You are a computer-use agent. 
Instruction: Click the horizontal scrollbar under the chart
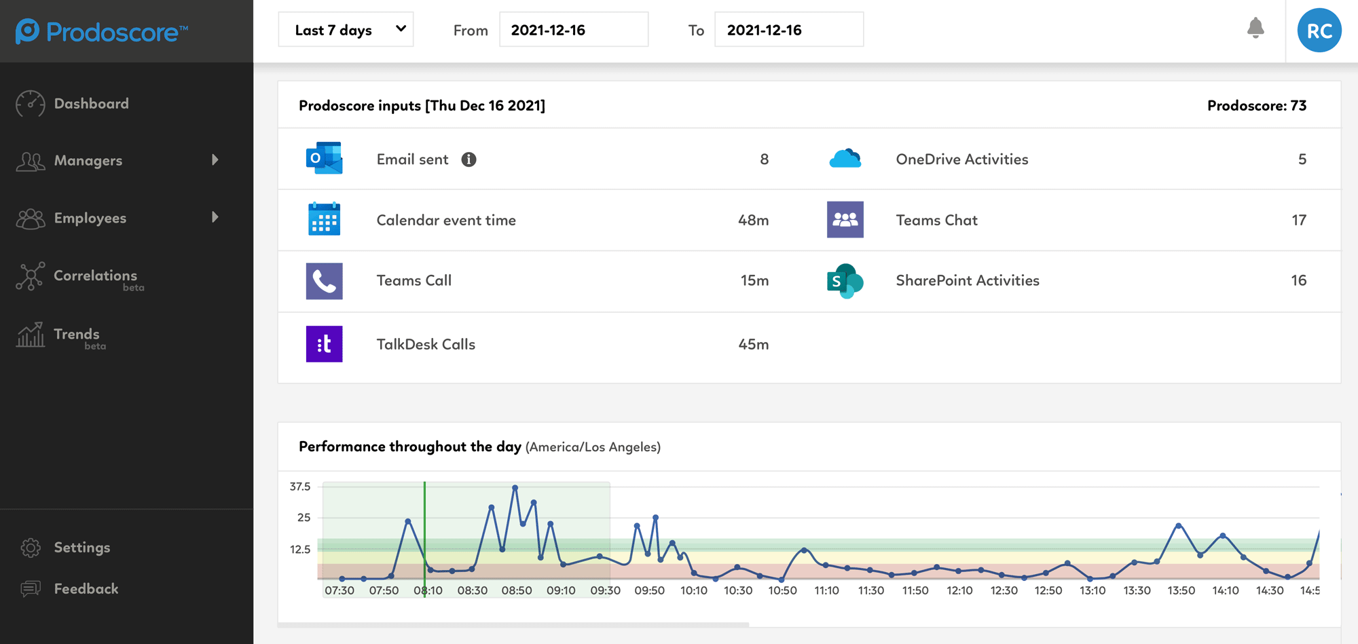(x=513, y=624)
